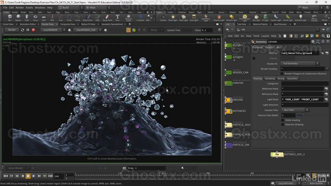Open the Volume Filter Box Filter dropdown

[295, 110]
